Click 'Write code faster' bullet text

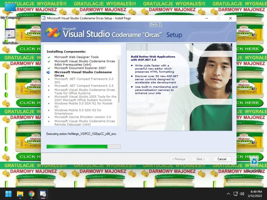154,68
